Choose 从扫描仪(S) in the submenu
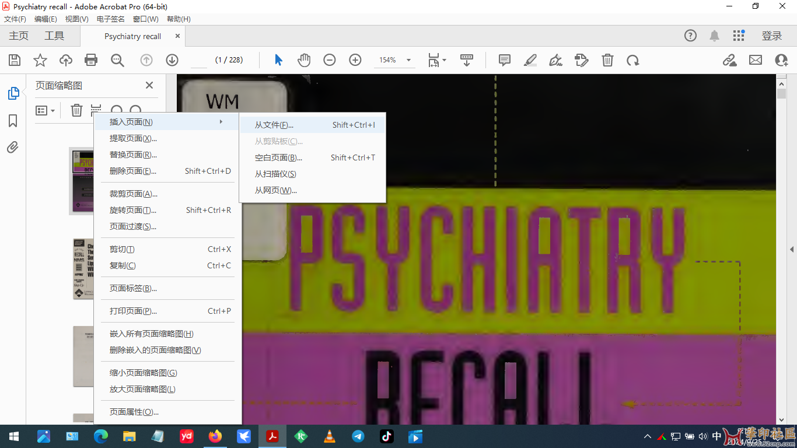Image resolution: width=797 pixels, height=448 pixels. (313, 174)
